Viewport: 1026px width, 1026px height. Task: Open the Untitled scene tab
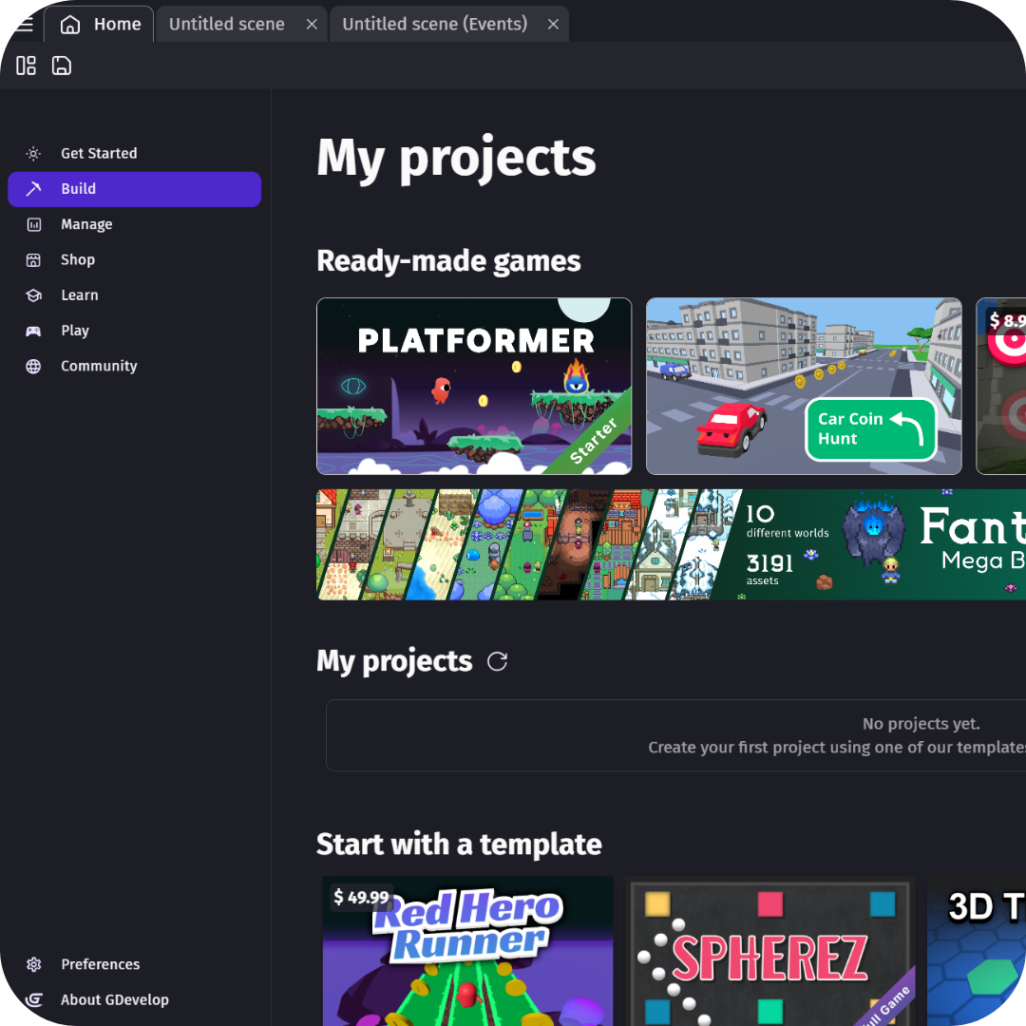(226, 25)
